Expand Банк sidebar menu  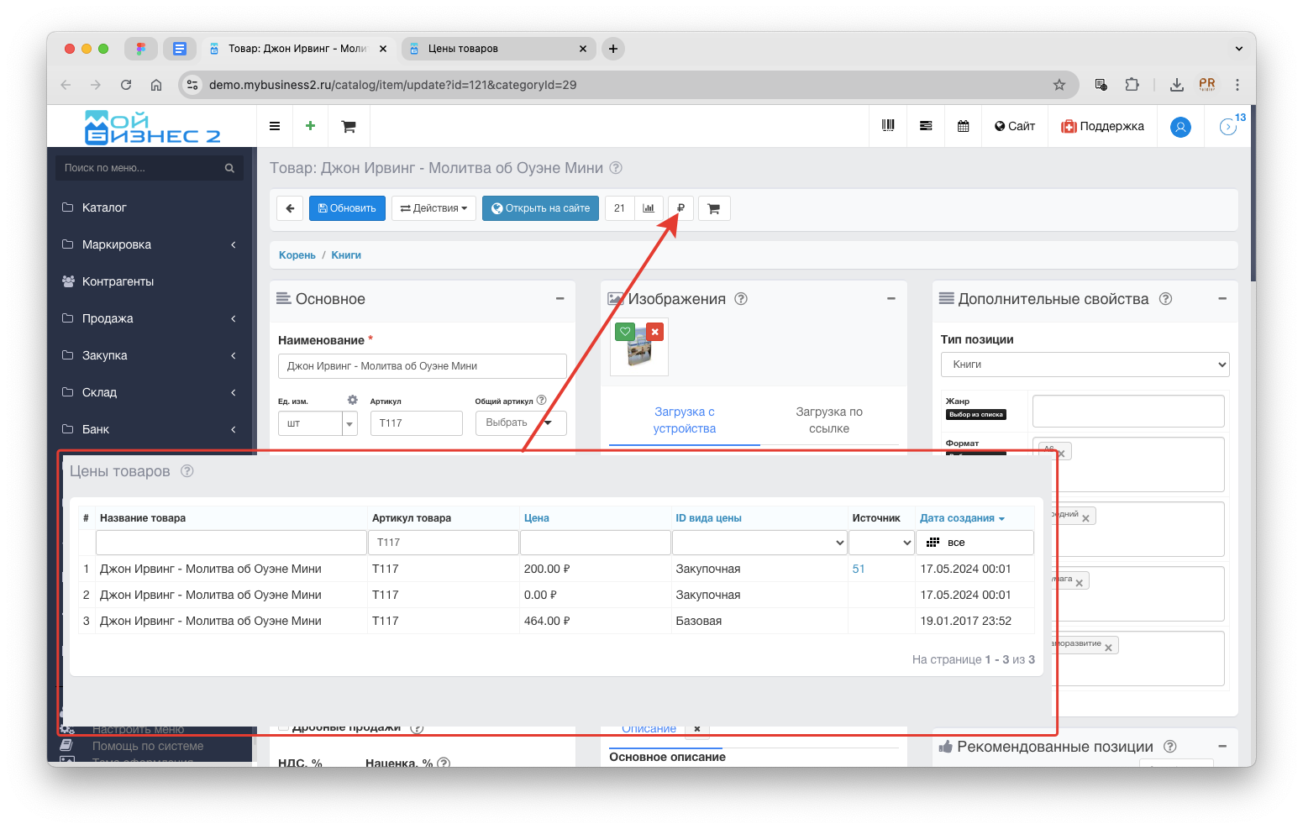[x=150, y=429]
